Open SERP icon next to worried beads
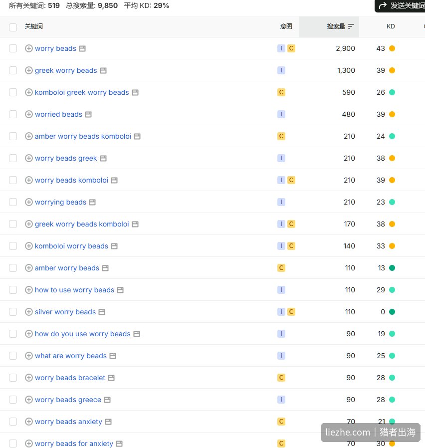The height and width of the screenshot is (448, 425). (x=89, y=115)
